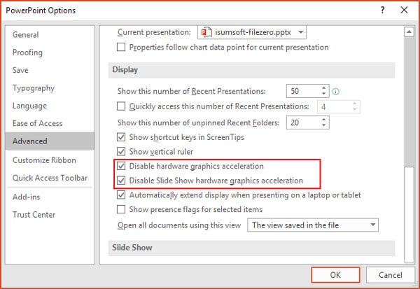The image size is (420, 289).
Task: Click the info icon beside Recent Presentations
Action: (x=336, y=92)
